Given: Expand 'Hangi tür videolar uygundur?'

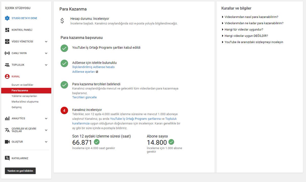Looking at the screenshot, I should coord(243,30).
